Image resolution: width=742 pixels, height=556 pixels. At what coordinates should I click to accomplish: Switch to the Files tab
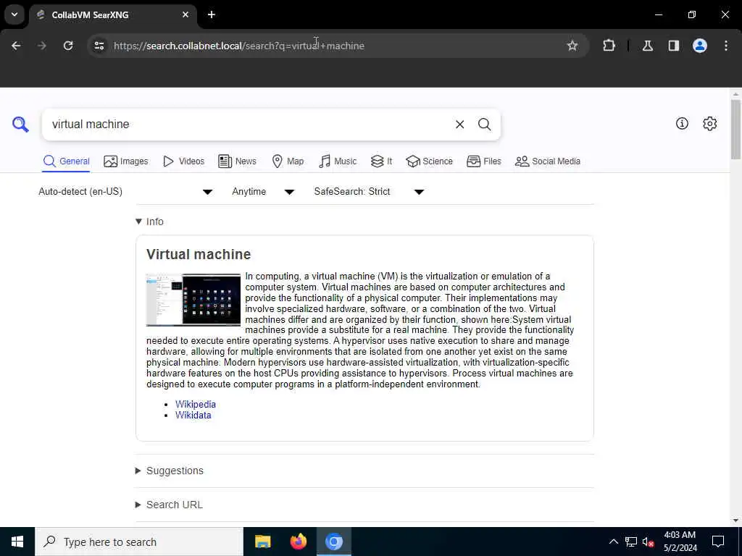(483, 161)
